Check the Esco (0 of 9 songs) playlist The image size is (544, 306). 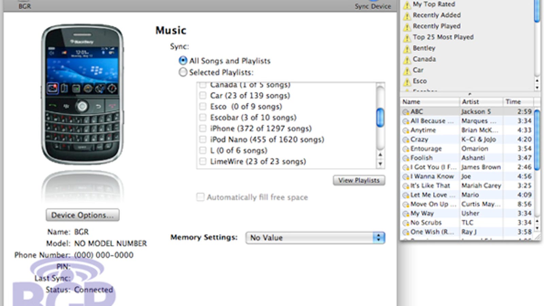pyautogui.click(x=203, y=106)
